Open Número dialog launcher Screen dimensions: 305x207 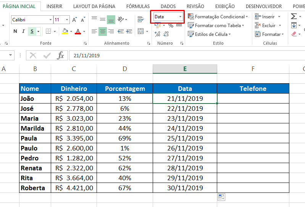tap(182, 44)
